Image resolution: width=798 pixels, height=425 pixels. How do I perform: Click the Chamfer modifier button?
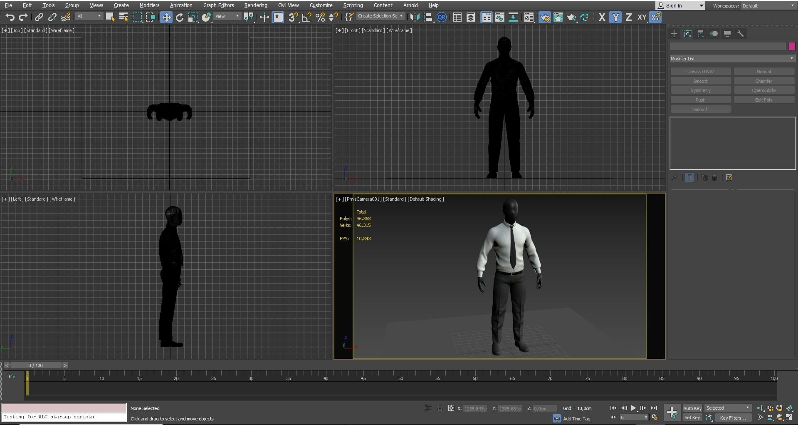point(764,81)
